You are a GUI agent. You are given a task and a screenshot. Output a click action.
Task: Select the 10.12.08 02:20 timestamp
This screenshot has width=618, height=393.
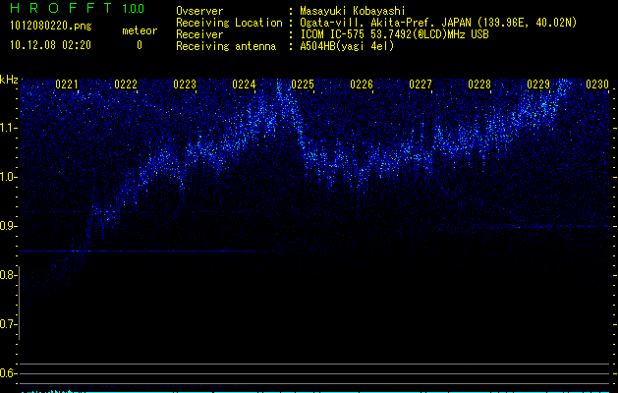(x=49, y=45)
